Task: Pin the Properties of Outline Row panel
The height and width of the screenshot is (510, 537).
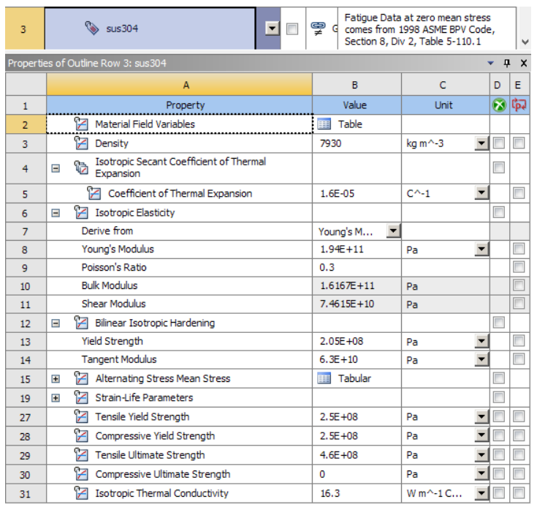Action: pyautogui.click(x=507, y=63)
